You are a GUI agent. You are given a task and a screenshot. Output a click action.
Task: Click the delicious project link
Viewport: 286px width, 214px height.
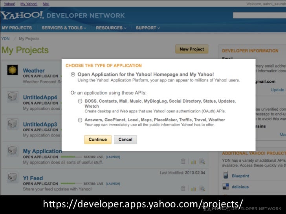tap(240, 187)
